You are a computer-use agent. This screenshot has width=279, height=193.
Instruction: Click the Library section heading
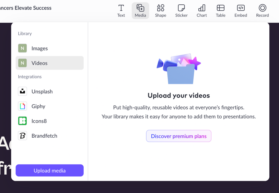tap(25, 34)
